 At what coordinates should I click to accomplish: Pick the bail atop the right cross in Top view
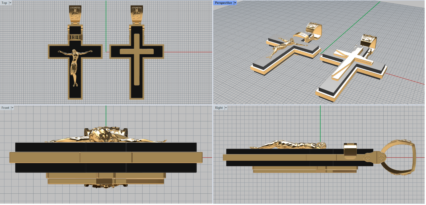[137, 13]
